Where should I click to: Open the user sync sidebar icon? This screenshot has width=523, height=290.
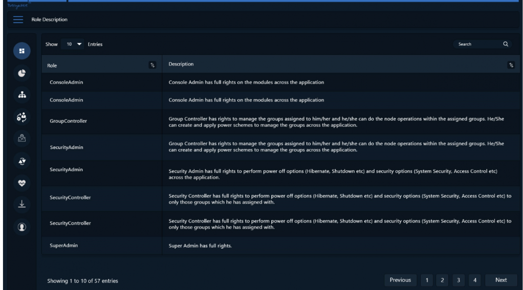pos(22,117)
